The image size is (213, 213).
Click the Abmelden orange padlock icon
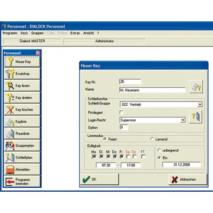[10, 170]
